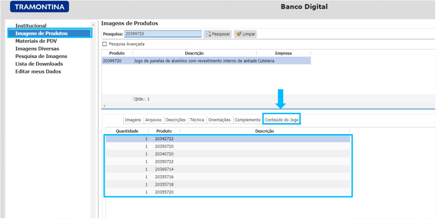Click the Quantidade column header
The height and width of the screenshot is (219, 436).
[x=127, y=131]
